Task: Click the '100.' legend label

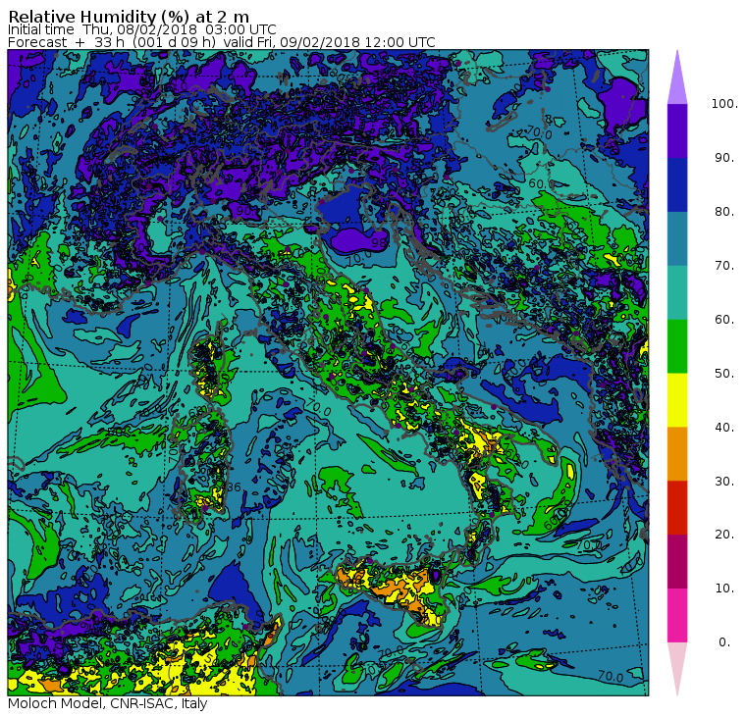Action: point(724,104)
